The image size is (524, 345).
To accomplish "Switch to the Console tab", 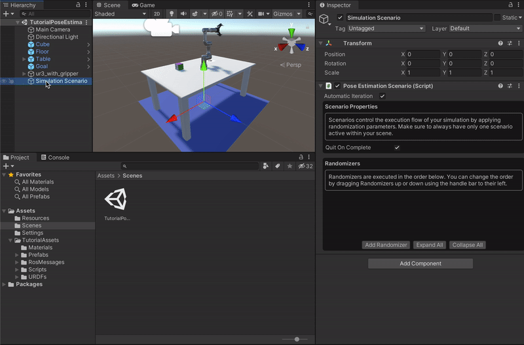I will [55, 157].
